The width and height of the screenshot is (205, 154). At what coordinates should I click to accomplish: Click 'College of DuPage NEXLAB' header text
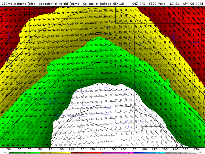click(104, 4)
